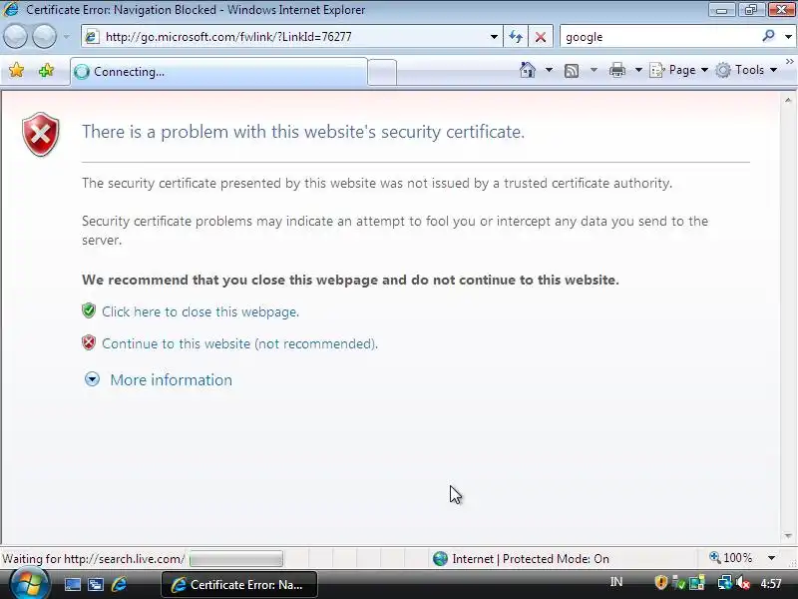Click the Print icon
This screenshot has height=599, width=798.
(x=616, y=70)
